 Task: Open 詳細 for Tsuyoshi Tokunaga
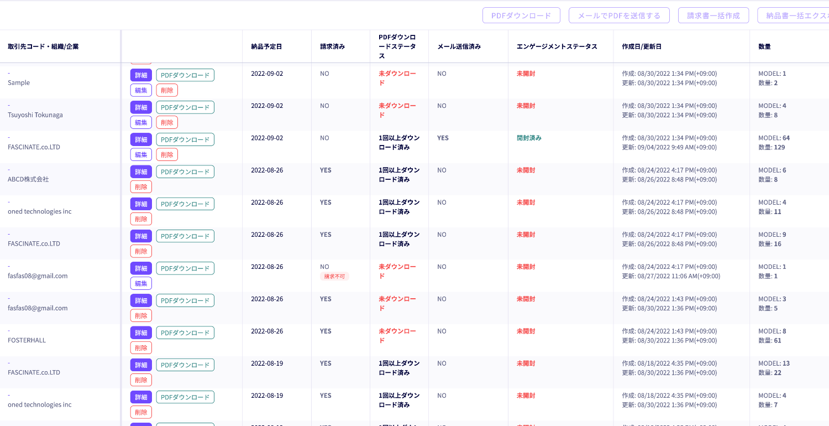141,107
